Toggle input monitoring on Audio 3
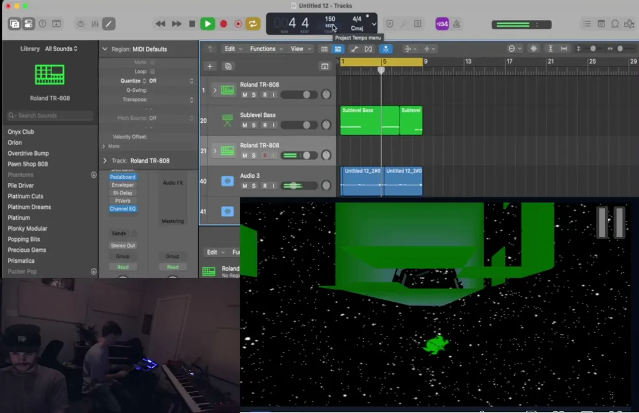Image resolution: width=639 pixels, height=413 pixels. pyautogui.click(x=274, y=185)
